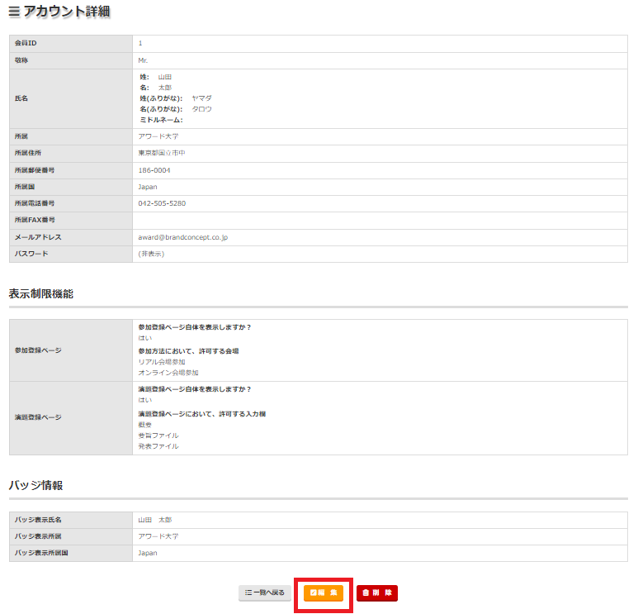Click the phone number 042-505-5280
Image resolution: width=638 pixels, height=614 pixels.
162,203
